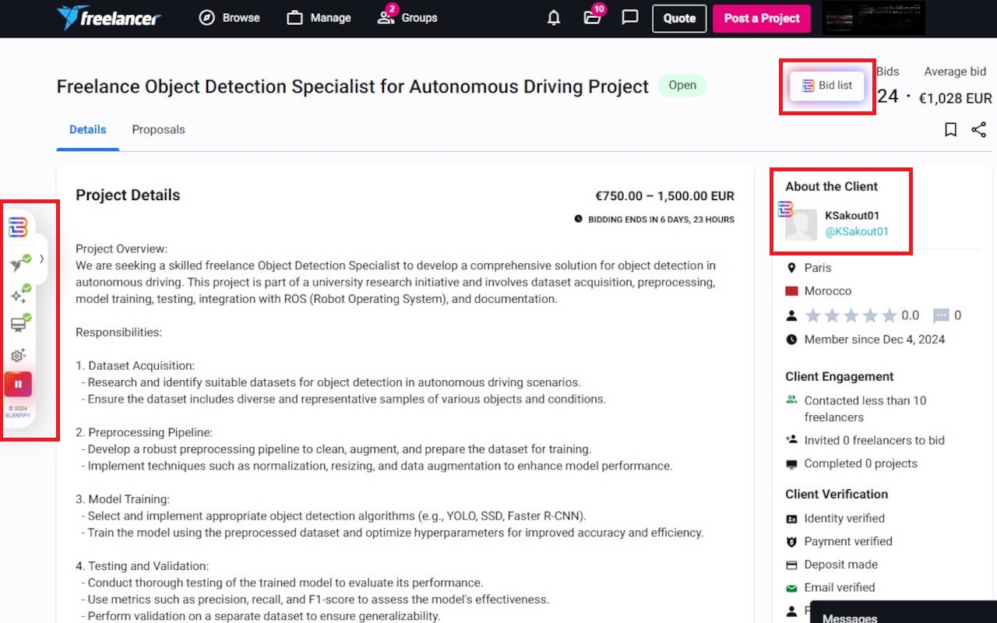Click the Invited freelancers icon
This screenshot has height=623, width=997.
[791, 440]
